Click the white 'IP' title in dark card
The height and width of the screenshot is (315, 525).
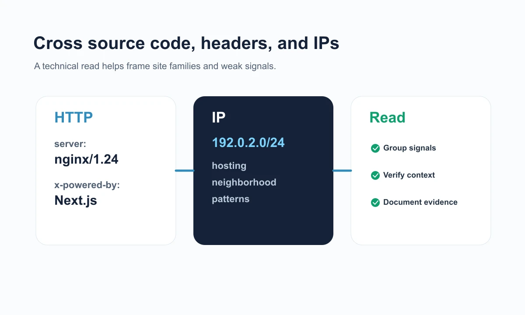coord(219,118)
